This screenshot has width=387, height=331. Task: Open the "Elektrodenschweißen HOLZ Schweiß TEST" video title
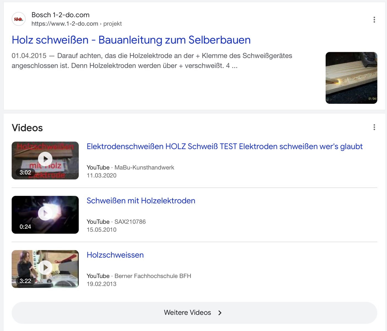224,146
